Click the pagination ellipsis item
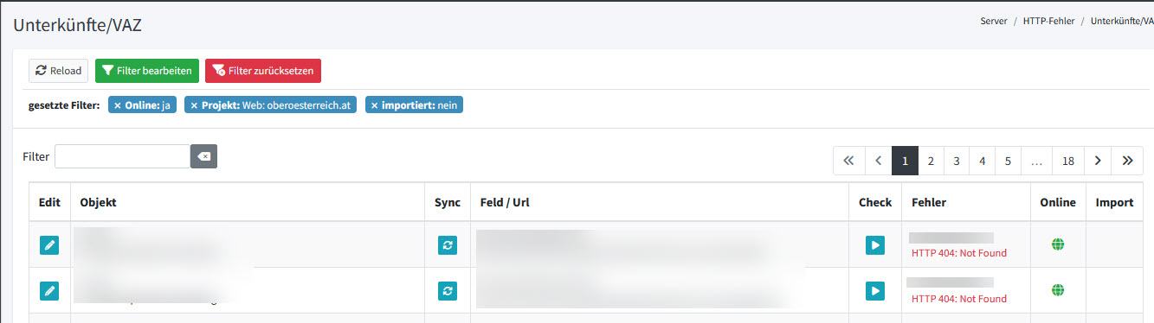The height and width of the screenshot is (323, 1154). 1037,161
